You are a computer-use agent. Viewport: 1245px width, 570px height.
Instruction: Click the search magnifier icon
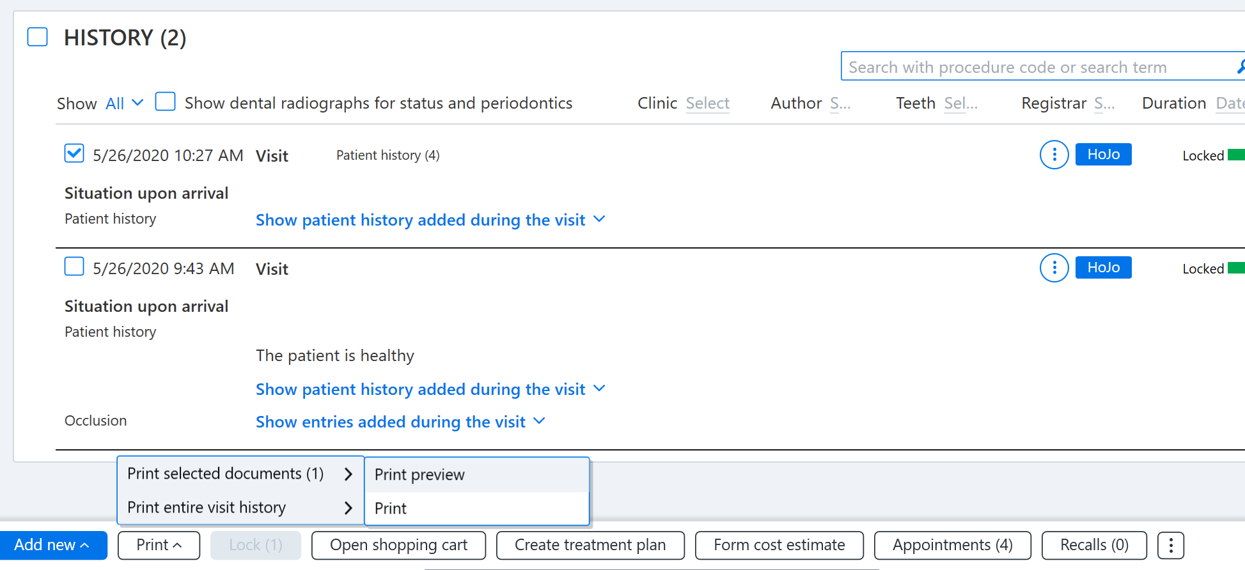coord(1241,66)
